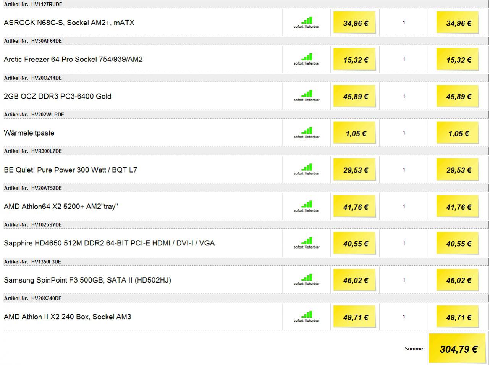Open BE Quiet! Pure Power 300 Watt product
Screen dimensions: 490x365
coord(71,170)
